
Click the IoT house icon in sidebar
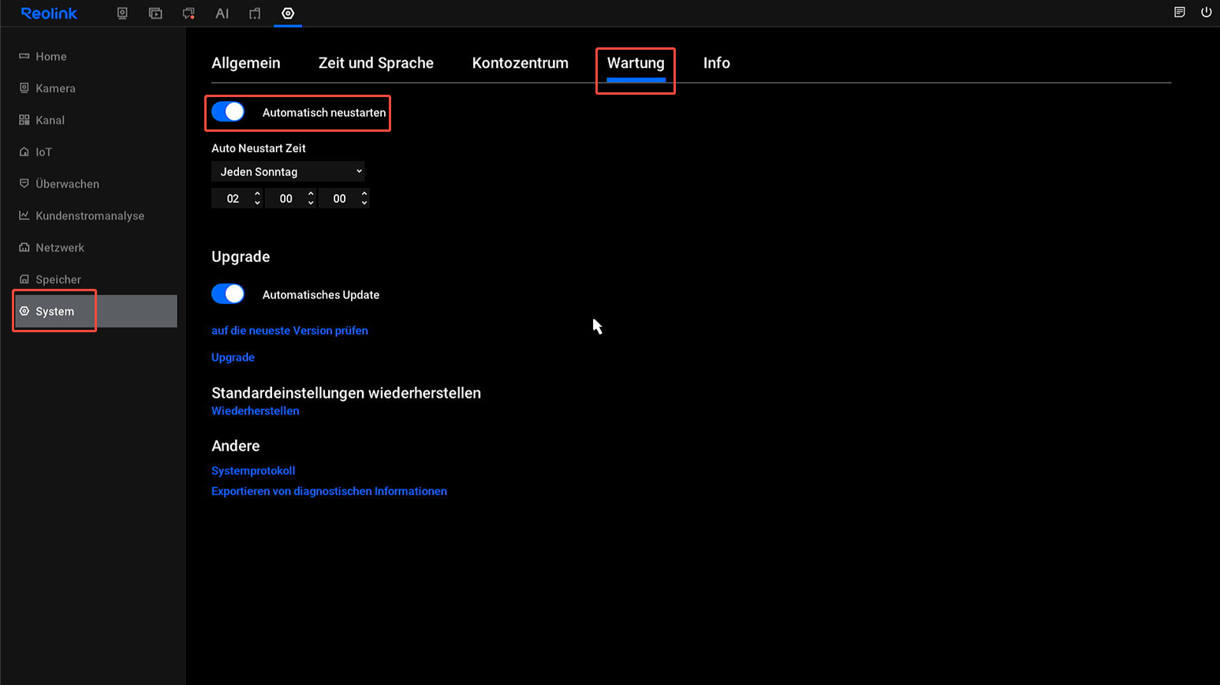pos(24,152)
